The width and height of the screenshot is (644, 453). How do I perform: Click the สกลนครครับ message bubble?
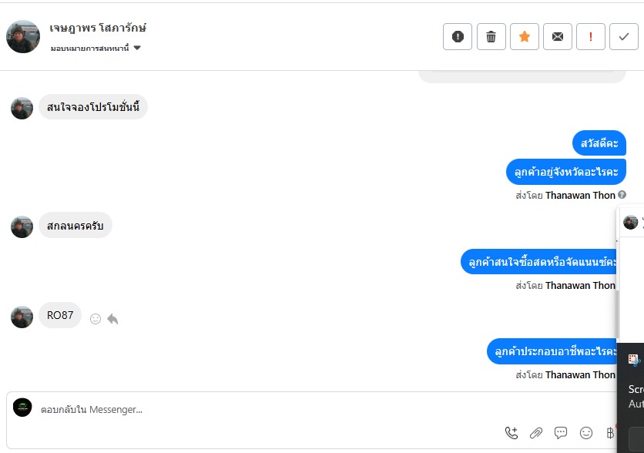tap(75, 226)
